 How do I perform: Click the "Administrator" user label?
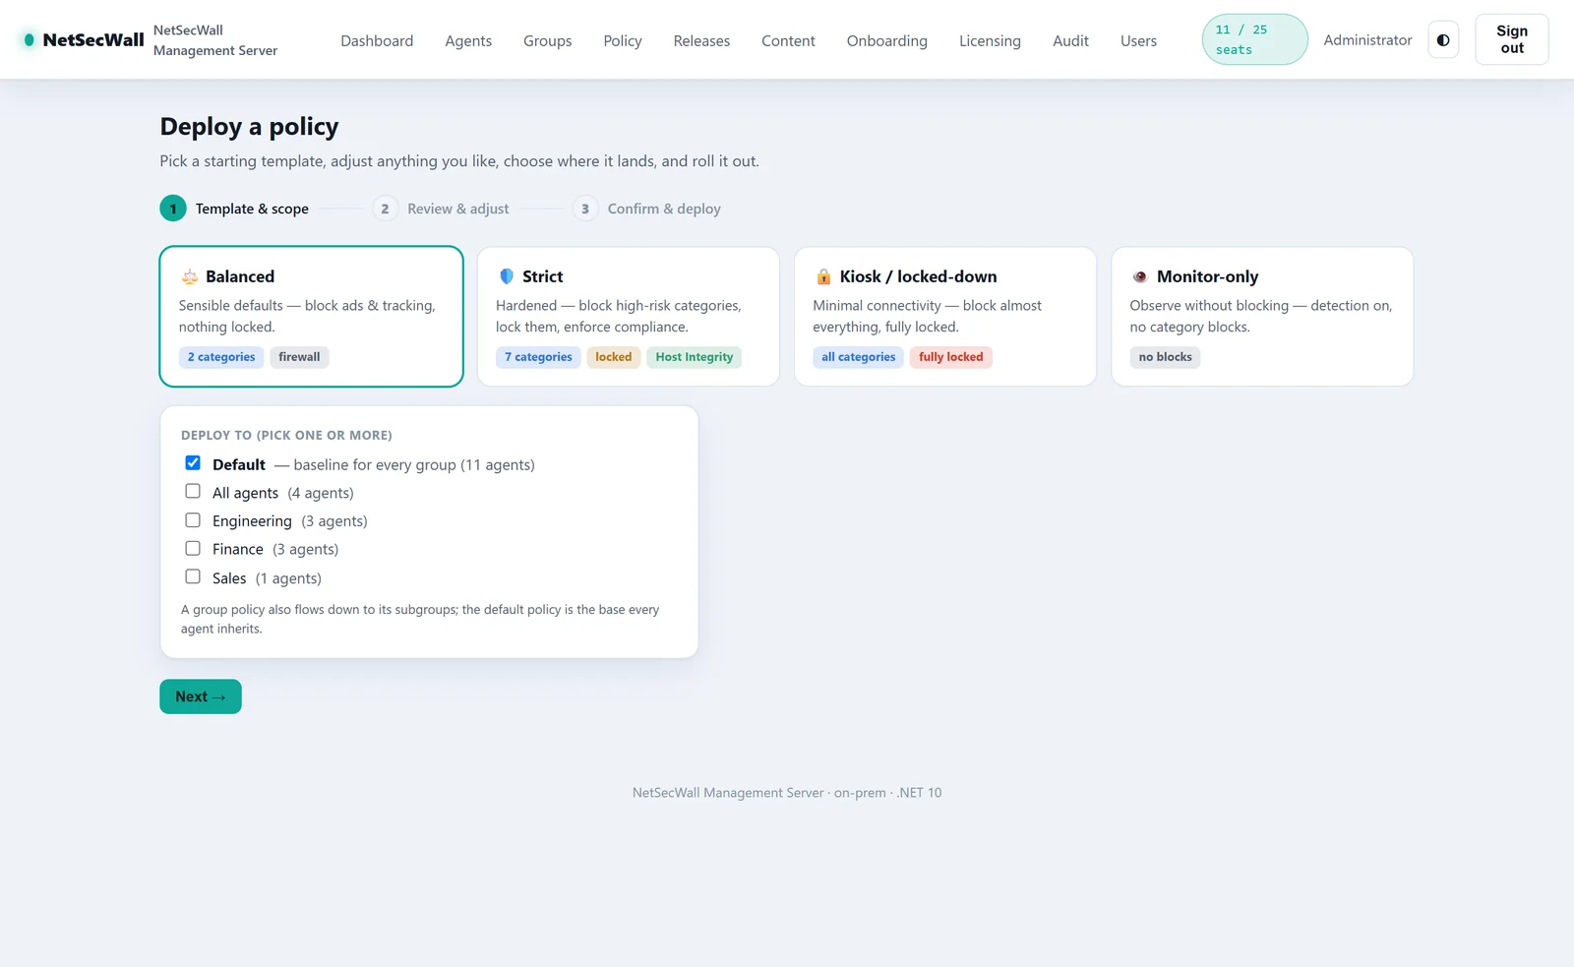1367,40
